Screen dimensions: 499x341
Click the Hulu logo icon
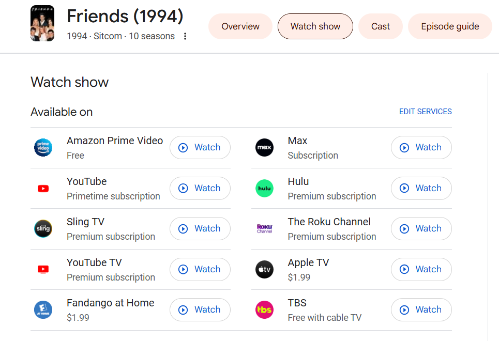pyautogui.click(x=264, y=188)
